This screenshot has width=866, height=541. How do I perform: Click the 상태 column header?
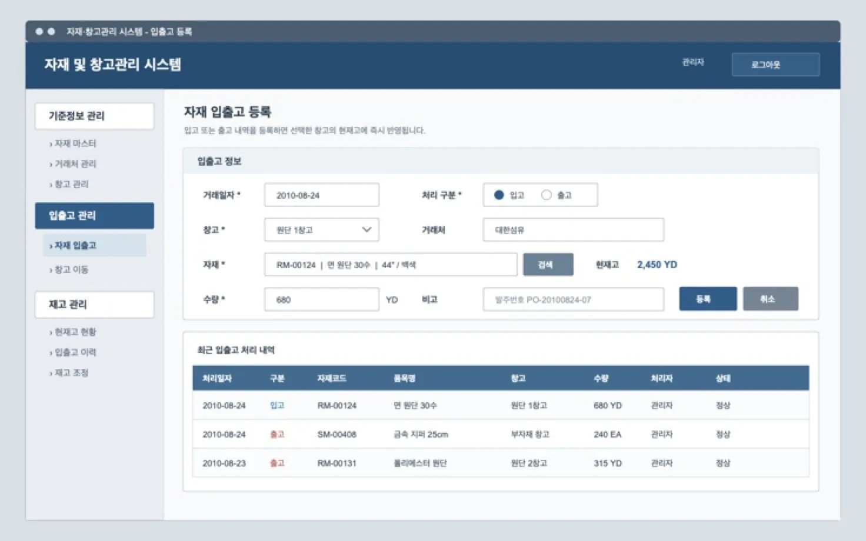click(x=723, y=379)
